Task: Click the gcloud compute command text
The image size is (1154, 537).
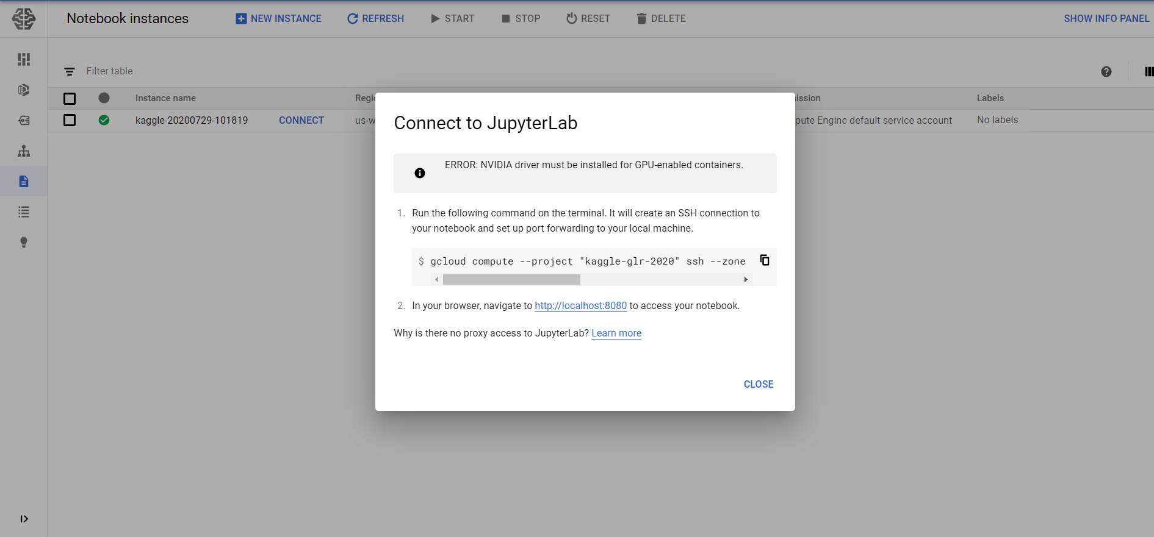Action: point(588,261)
